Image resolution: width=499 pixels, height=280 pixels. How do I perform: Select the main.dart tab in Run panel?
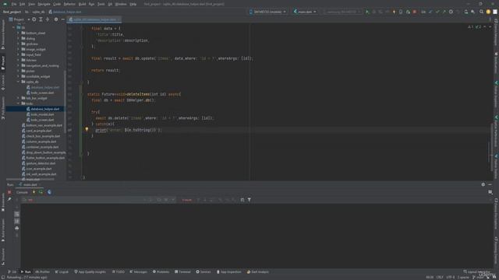[x=30, y=184]
